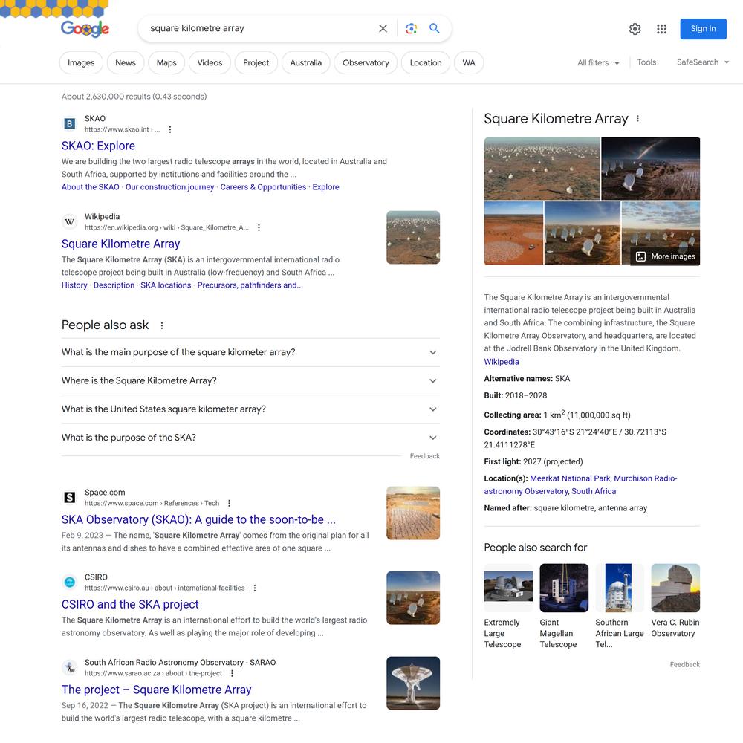Click the SKAO site favicon
This screenshot has height=743, width=743.
tap(70, 123)
